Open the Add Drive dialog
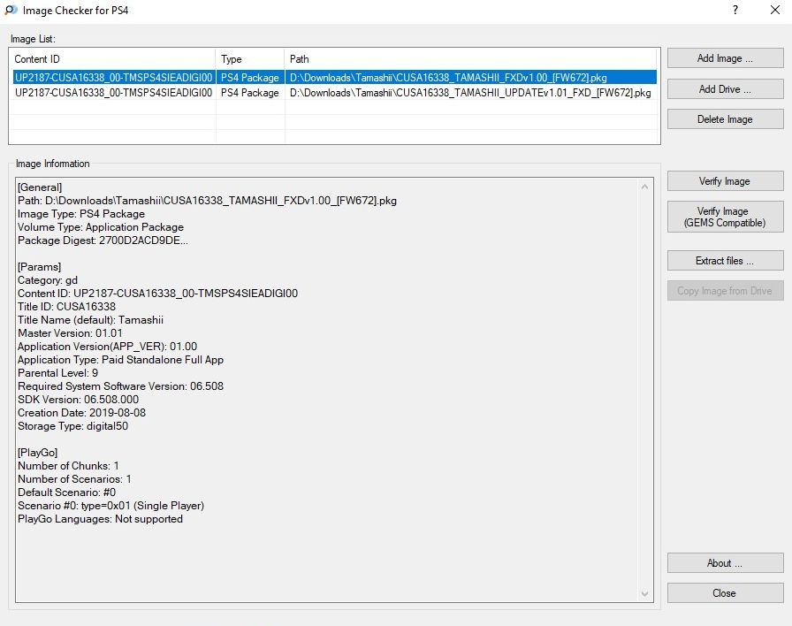 [725, 89]
